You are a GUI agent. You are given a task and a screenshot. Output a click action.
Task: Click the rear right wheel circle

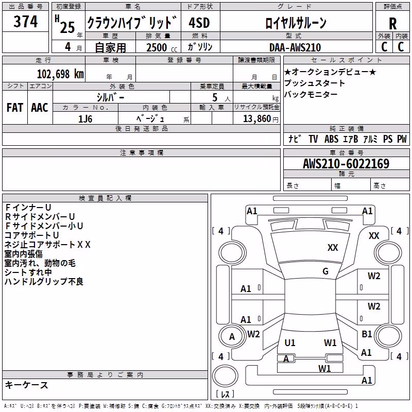point(388,336)
